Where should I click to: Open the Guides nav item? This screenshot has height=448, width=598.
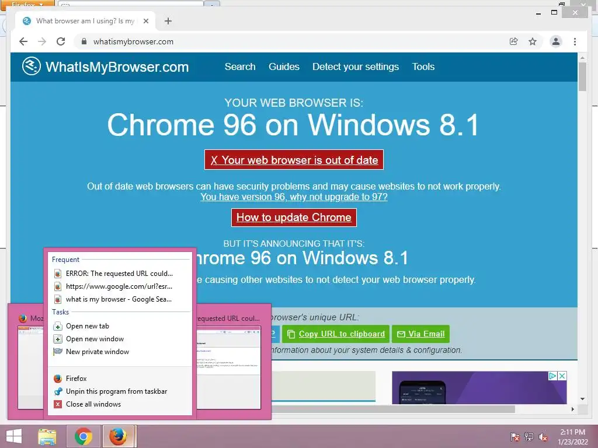[284, 66]
